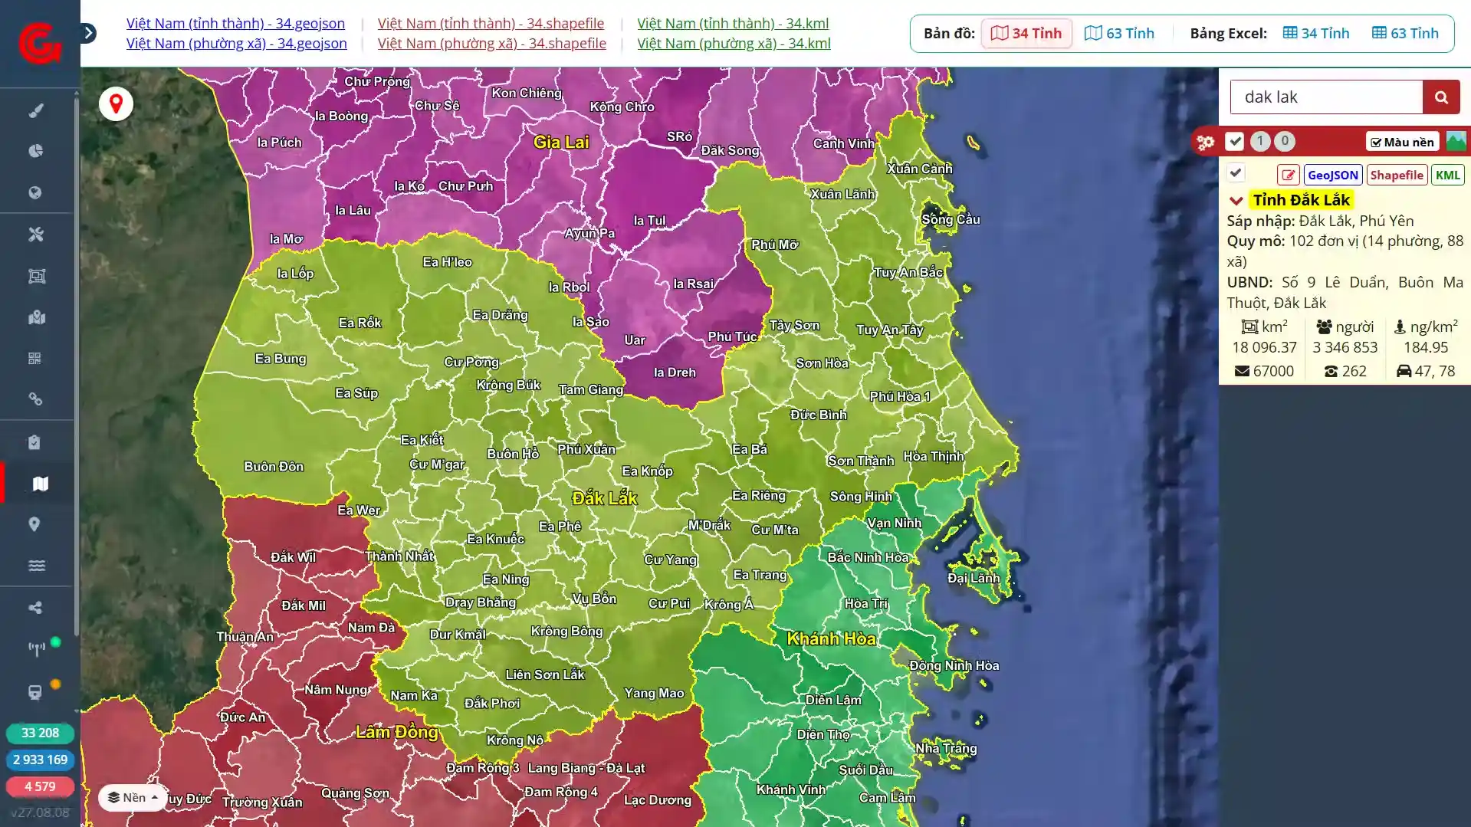Open the clipboard checklist tool
This screenshot has height=827, width=1471.
(34, 442)
